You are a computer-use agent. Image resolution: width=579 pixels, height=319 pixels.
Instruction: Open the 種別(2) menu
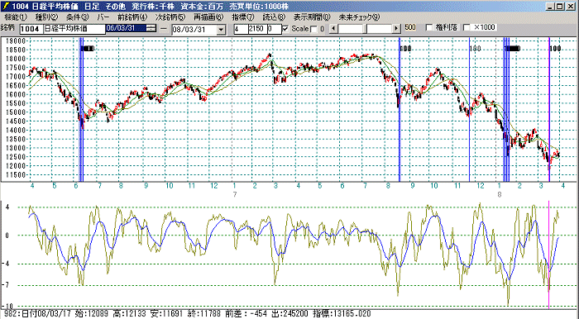click(x=46, y=17)
